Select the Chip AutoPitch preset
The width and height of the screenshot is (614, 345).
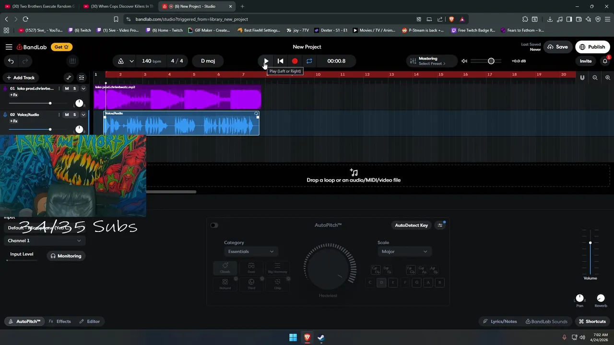tap(277, 284)
